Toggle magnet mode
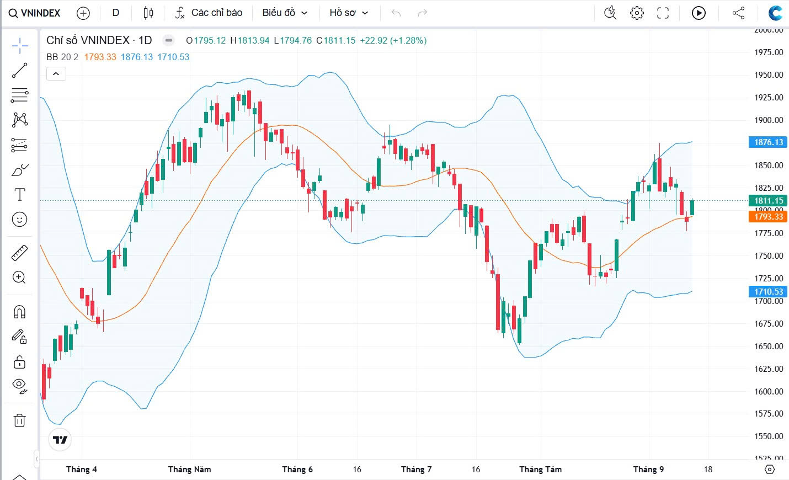The image size is (789, 480). pos(19,312)
